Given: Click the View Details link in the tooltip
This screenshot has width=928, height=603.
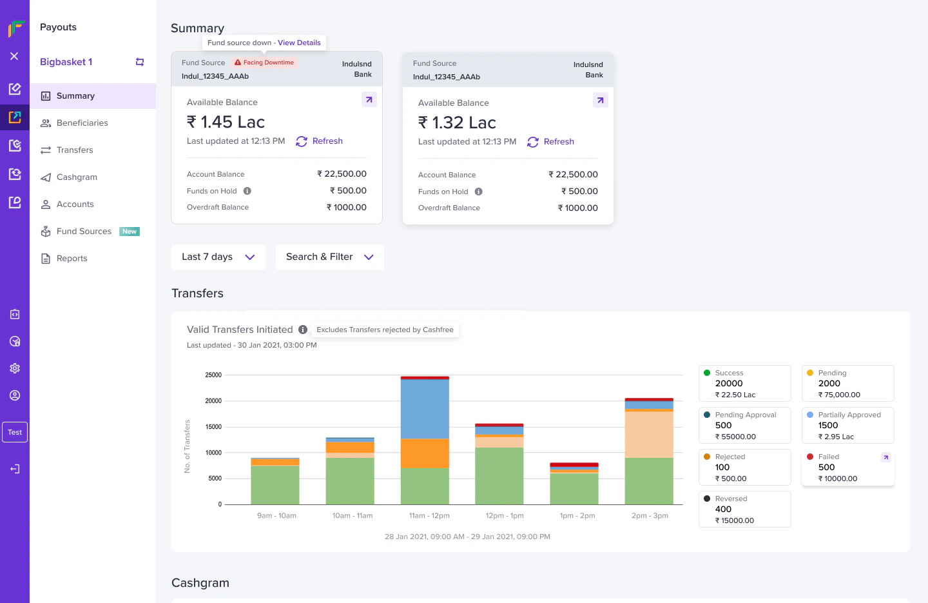Looking at the screenshot, I should pos(299,43).
